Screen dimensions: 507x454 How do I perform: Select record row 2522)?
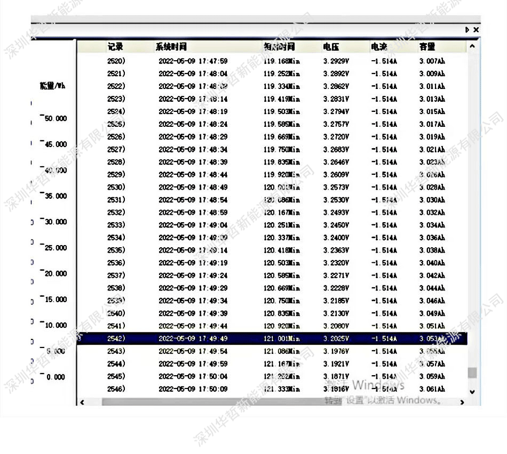[x=272, y=86]
